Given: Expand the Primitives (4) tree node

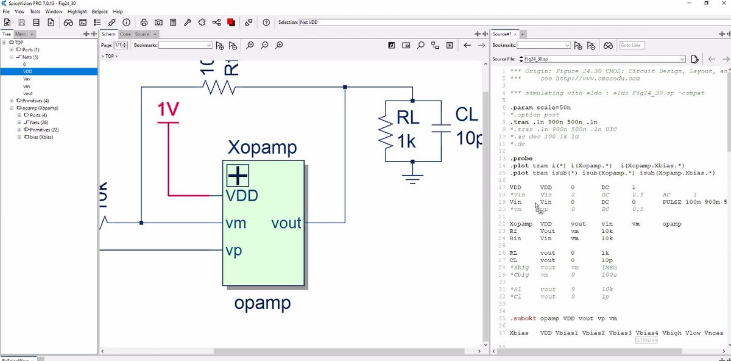Looking at the screenshot, I should coord(12,101).
